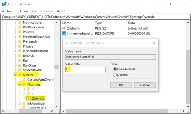Image resolution: width=191 pixels, height=114 pixels.
Task: Open the Archivo menu
Action: click(x=8, y=11)
